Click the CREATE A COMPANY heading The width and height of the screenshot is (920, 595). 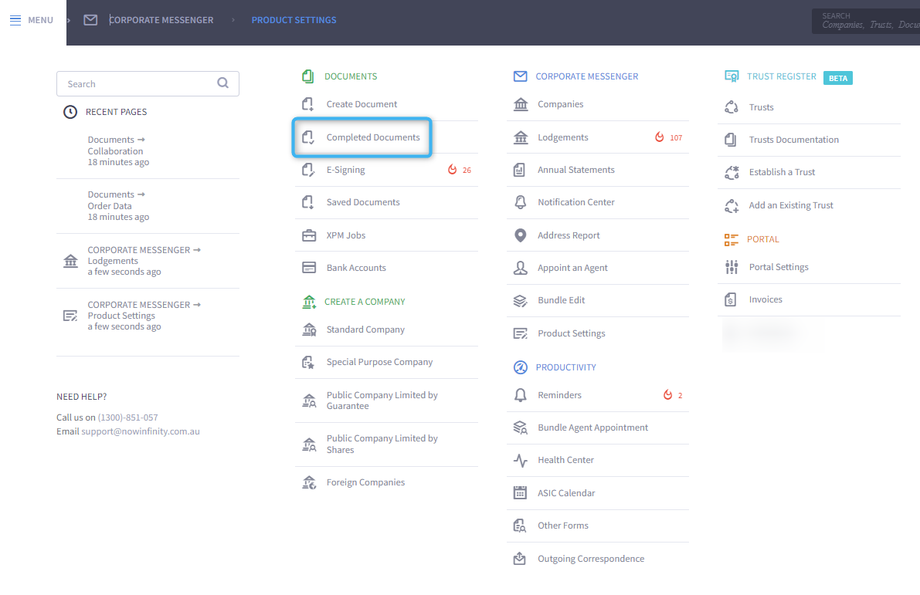click(365, 301)
